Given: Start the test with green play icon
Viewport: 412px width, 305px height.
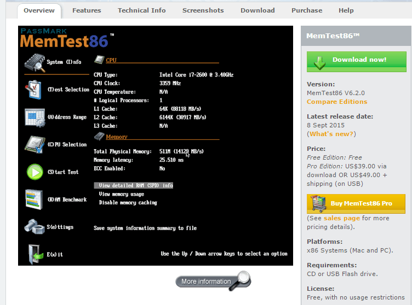Looking at the screenshot, I should point(35,172).
